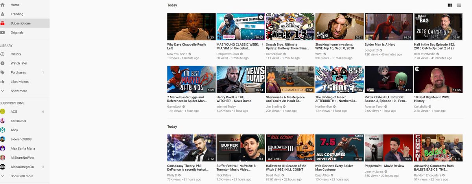The width and height of the screenshot is (472, 184).
Task: Click the ACG channel avatar
Action: coord(3,112)
